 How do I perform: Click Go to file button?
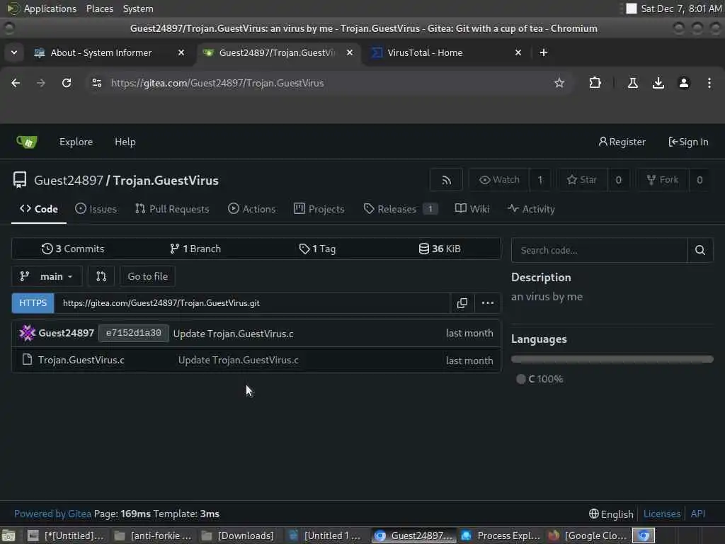tap(147, 276)
